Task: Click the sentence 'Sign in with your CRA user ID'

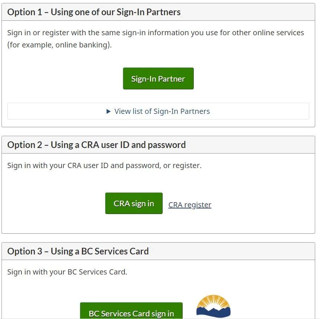Action: (58, 165)
